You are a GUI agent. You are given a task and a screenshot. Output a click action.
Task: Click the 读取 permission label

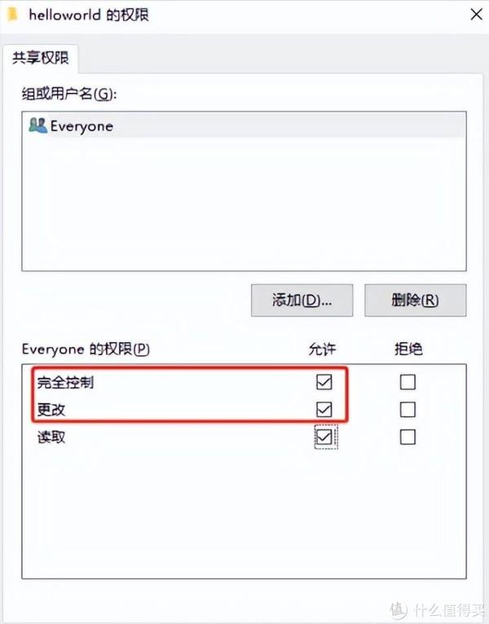pyautogui.click(x=51, y=437)
